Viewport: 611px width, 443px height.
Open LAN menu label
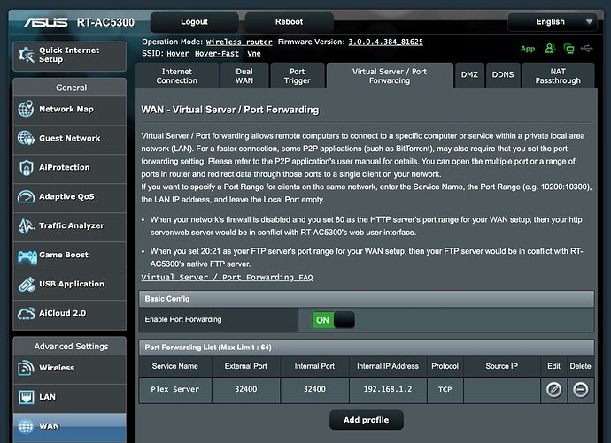(x=48, y=397)
